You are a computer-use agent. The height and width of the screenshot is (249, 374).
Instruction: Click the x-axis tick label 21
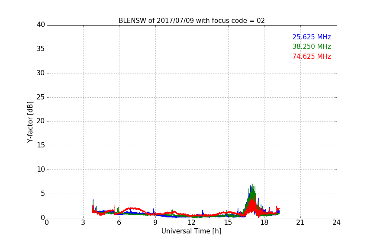300,223
